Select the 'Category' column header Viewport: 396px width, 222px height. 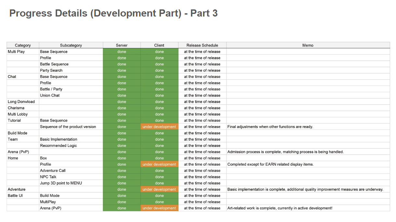(23, 45)
